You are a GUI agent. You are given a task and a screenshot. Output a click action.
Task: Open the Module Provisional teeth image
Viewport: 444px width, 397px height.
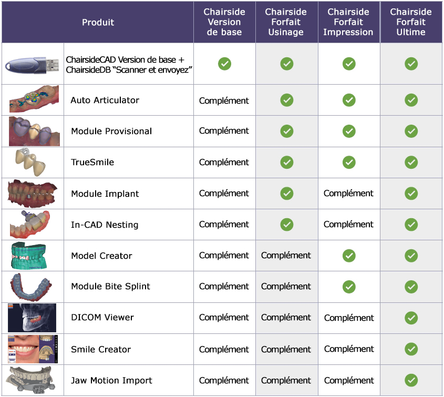click(x=34, y=131)
